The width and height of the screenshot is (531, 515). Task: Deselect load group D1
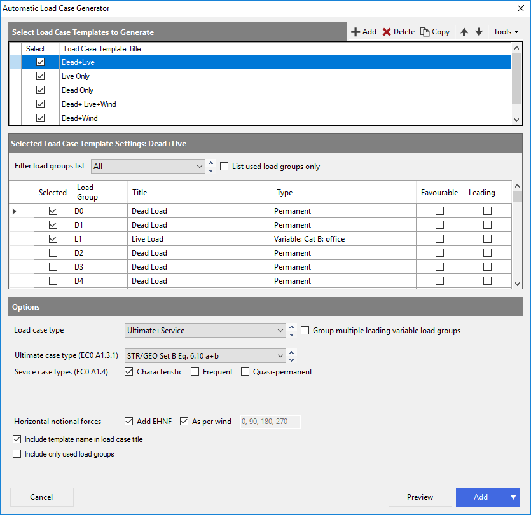53,224
